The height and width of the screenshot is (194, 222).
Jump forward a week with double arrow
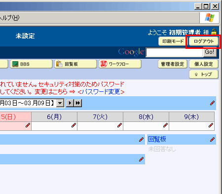point(78,103)
